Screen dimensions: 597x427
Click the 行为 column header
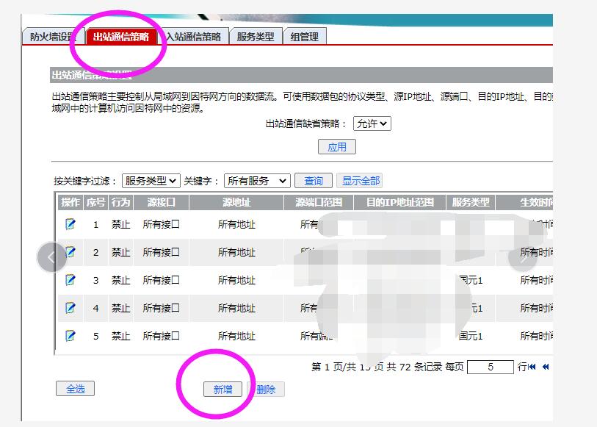pos(120,202)
